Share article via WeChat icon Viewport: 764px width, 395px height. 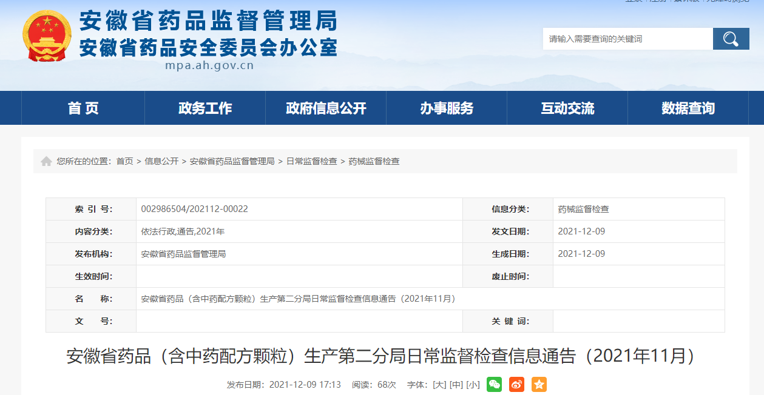click(495, 384)
